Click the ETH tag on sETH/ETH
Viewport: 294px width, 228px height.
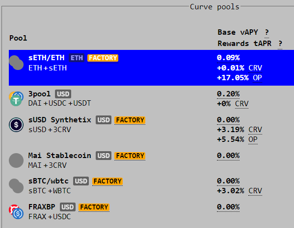[x=77, y=58]
